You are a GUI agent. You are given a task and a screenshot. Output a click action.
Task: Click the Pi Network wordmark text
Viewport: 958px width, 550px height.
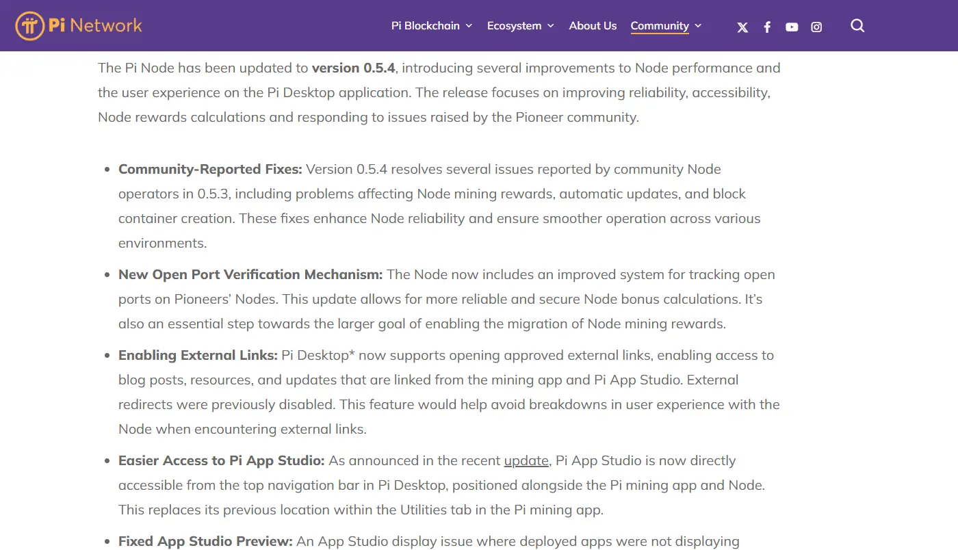(x=95, y=26)
